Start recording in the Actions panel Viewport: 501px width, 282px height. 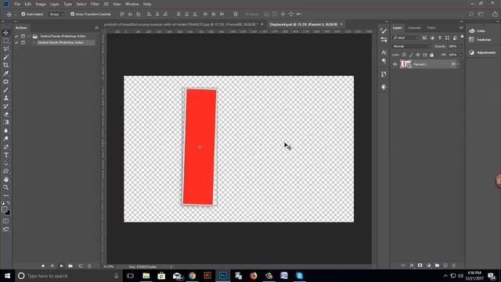(x=52, y=266)
